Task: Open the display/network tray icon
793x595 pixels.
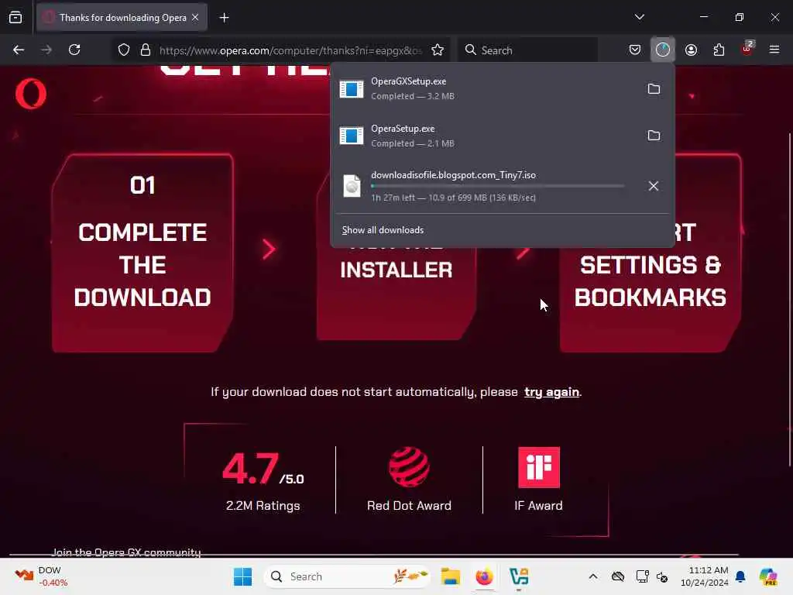Action: (x=642, y=576)
